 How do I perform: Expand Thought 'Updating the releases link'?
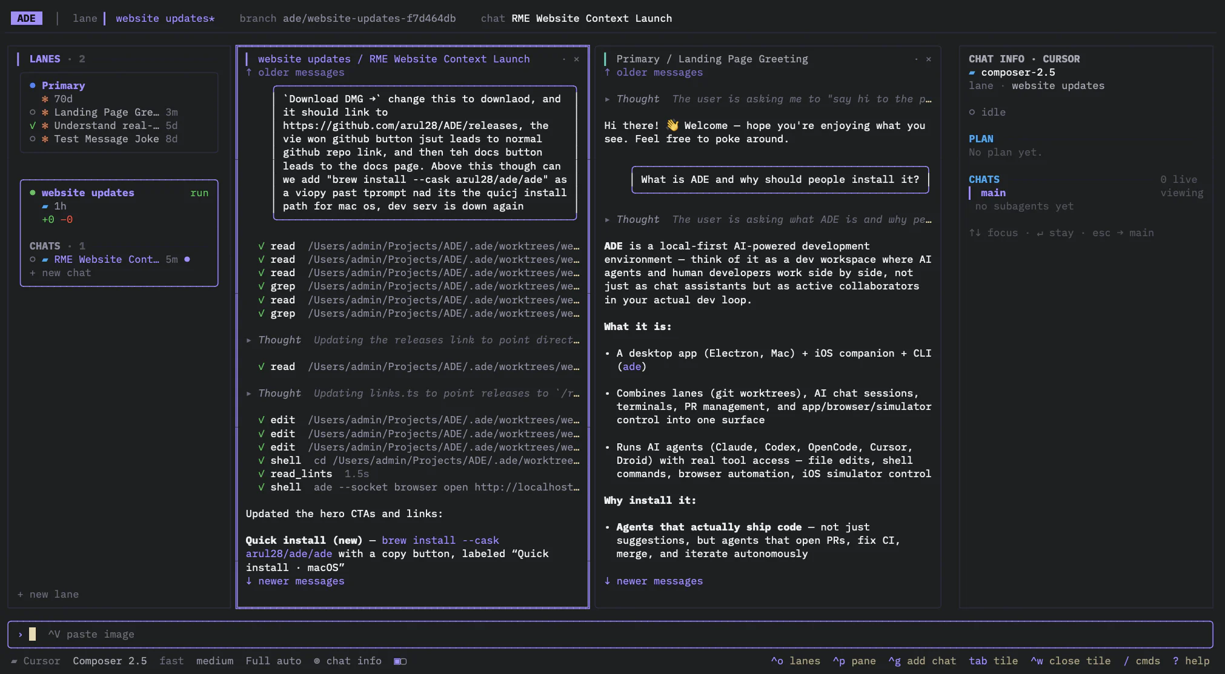(413, 340)
